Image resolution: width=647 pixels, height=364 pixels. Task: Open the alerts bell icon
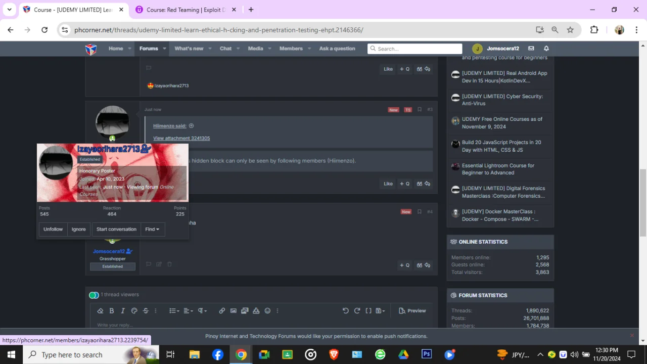pos(546,49)
